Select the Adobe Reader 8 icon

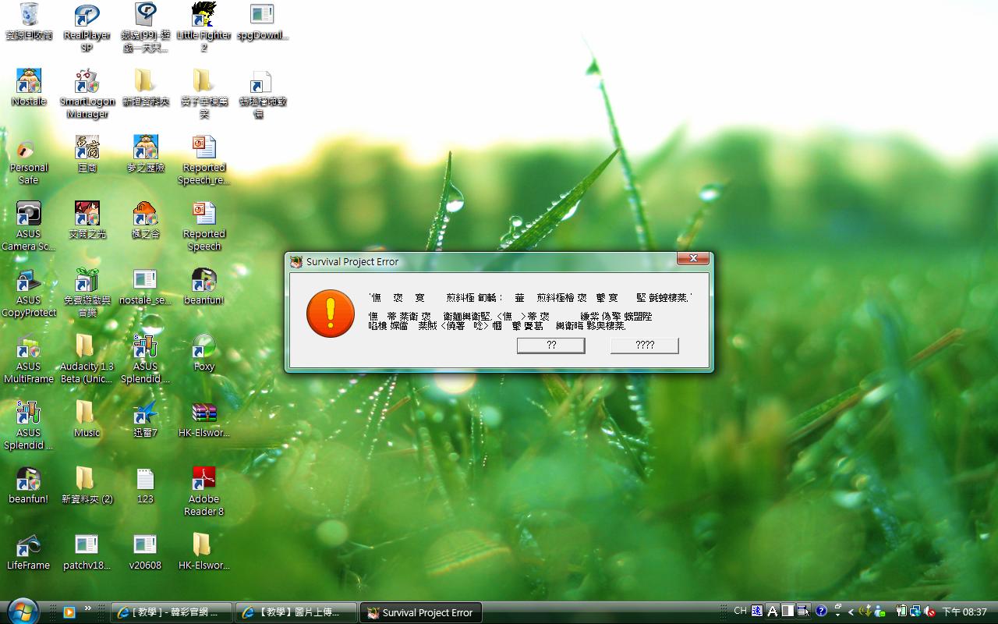203,480
